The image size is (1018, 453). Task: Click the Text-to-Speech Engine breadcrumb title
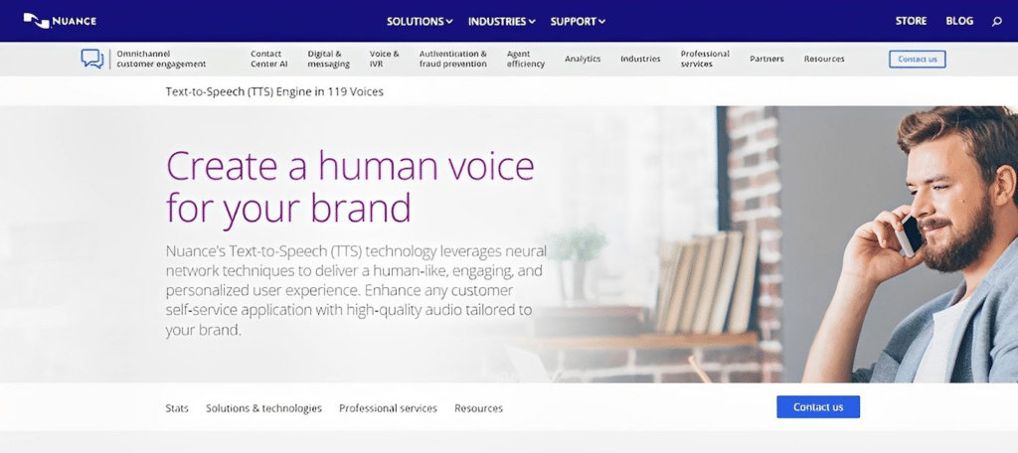click(x=274, y=92)
